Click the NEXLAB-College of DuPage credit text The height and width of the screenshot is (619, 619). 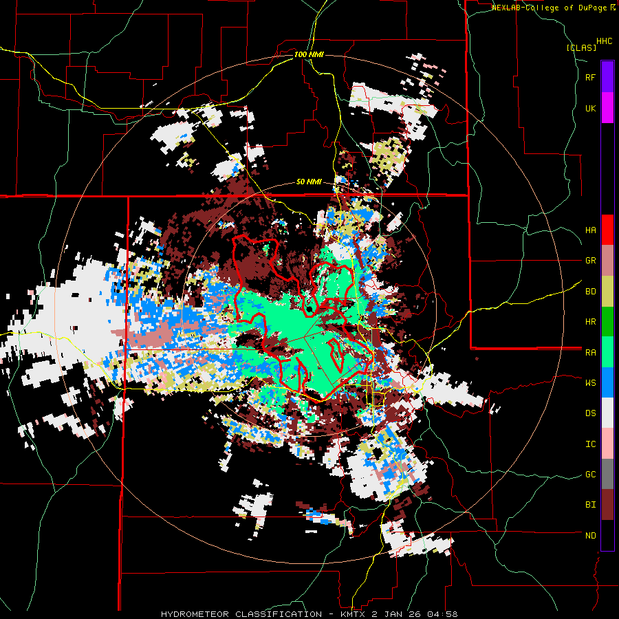coord(551,8)
